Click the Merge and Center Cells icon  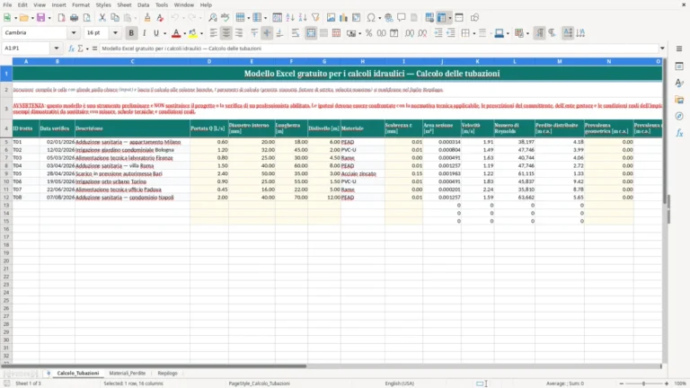pyautogui.click(x=311, y=33)
